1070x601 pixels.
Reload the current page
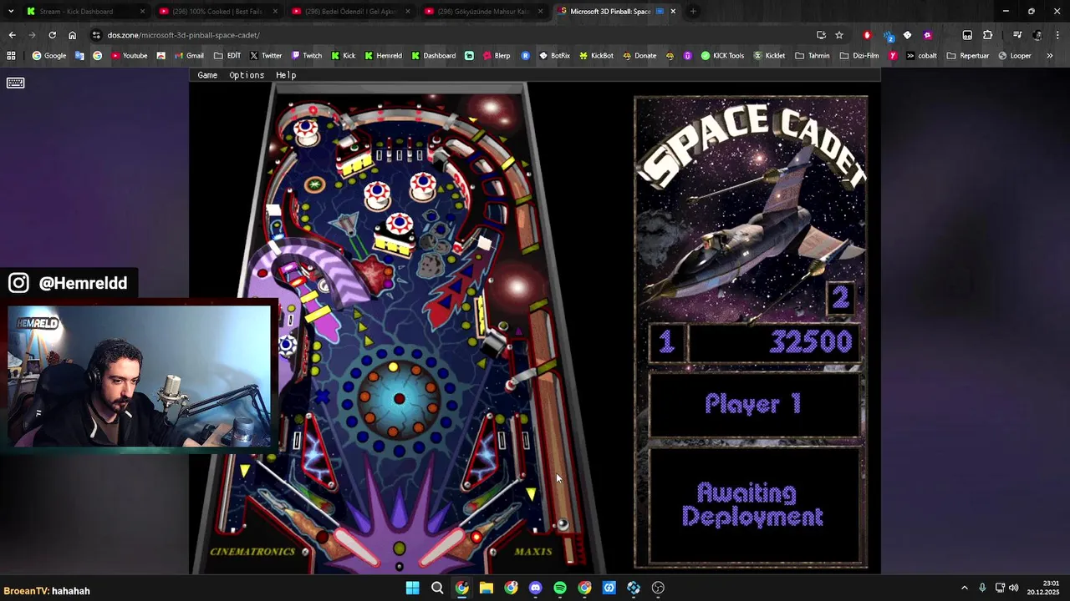pos(52,35)
